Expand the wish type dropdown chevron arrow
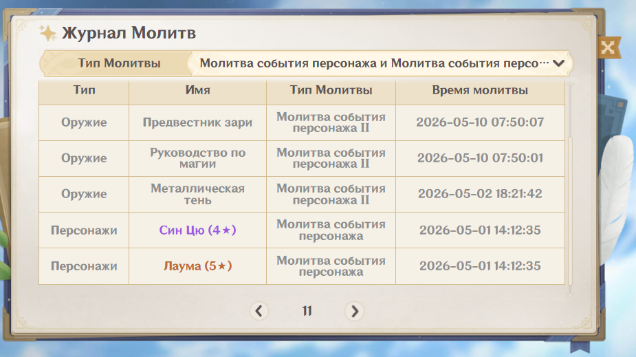 click(x=558, y=63)
